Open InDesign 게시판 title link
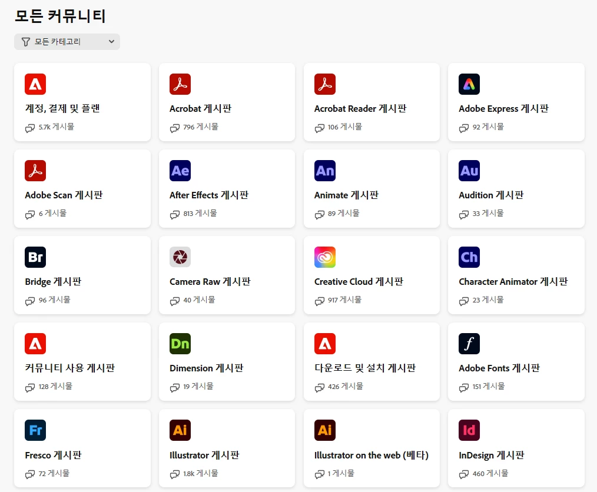Image resolution: width=597 pixels, height=492 pixels. (x=492, y=455)
